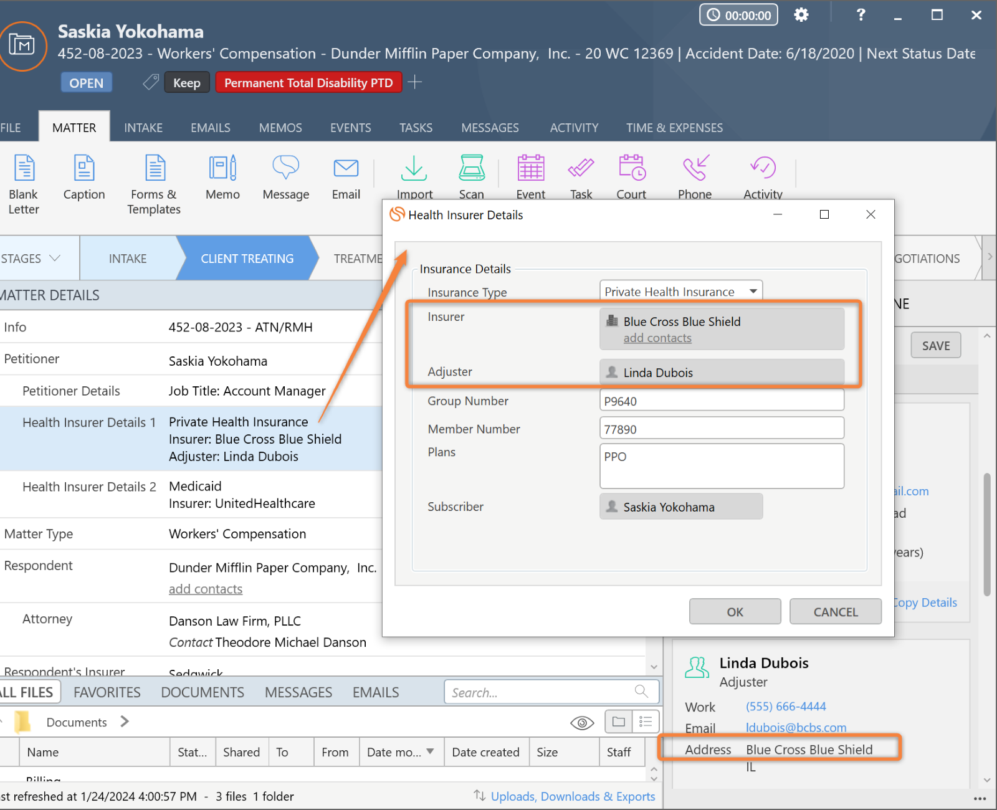Open the Time & Expenses tab
997x810 pixels.
coord(674,128)
